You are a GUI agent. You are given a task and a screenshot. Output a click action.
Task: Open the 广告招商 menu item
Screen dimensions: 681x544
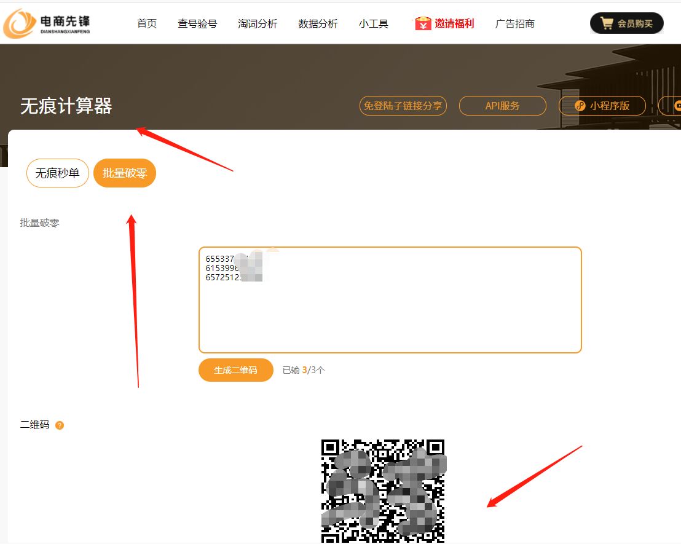(x=514, y=23)
